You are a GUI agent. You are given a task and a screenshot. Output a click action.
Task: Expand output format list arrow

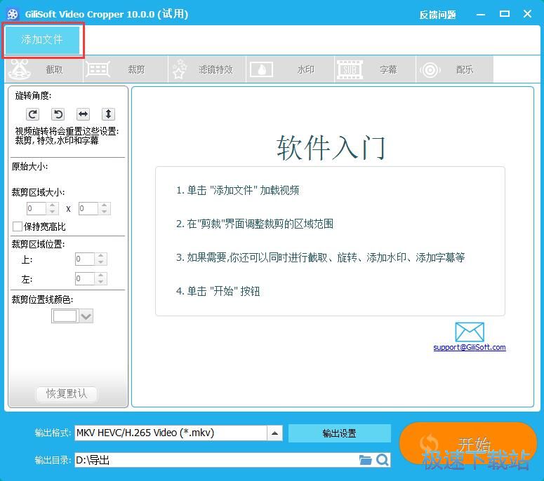[x=274, y=433]
